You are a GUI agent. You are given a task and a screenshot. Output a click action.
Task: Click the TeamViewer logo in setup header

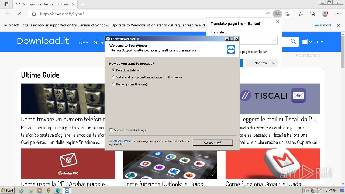231,49
